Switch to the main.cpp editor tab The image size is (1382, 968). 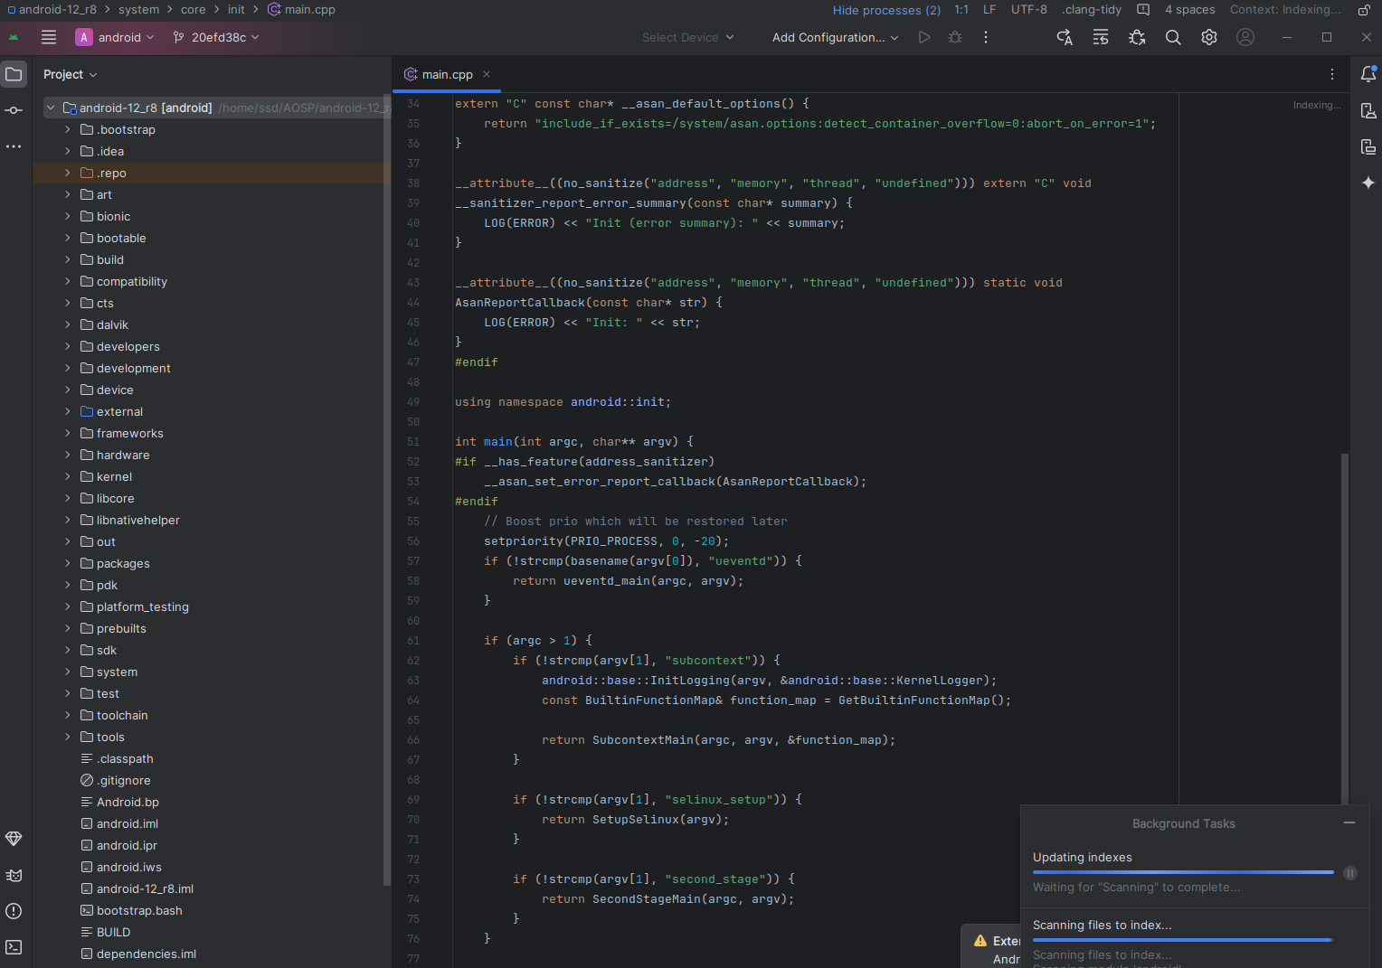(447, 74)
